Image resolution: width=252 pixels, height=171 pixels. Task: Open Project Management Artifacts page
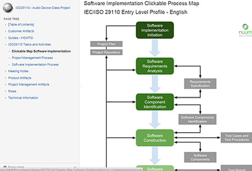pos(28,84)
